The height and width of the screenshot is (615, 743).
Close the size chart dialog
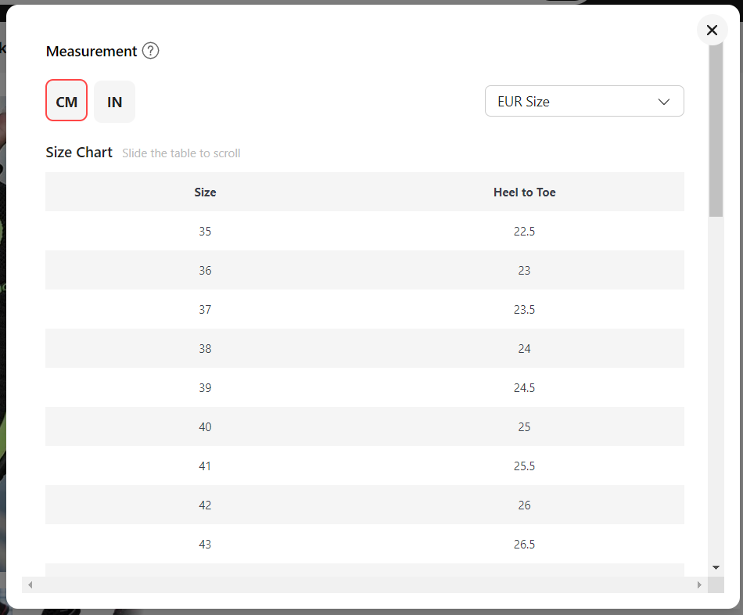712,31
